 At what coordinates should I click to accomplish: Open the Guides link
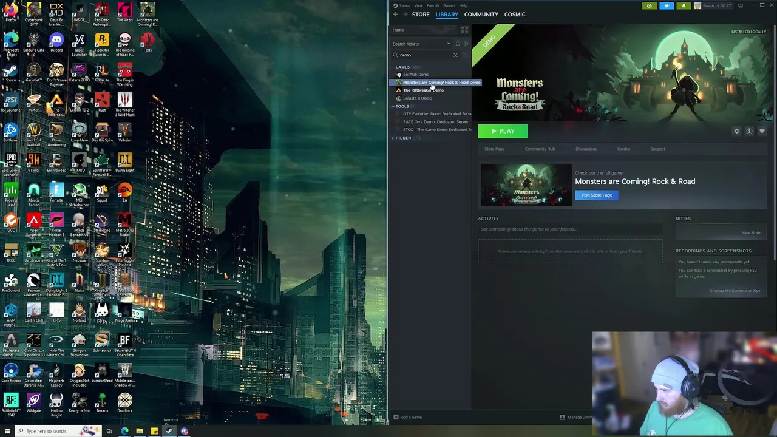623,149
